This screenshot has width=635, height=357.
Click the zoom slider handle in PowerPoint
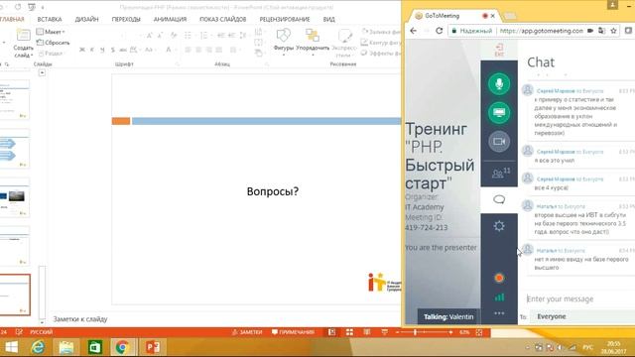[415, 332]
